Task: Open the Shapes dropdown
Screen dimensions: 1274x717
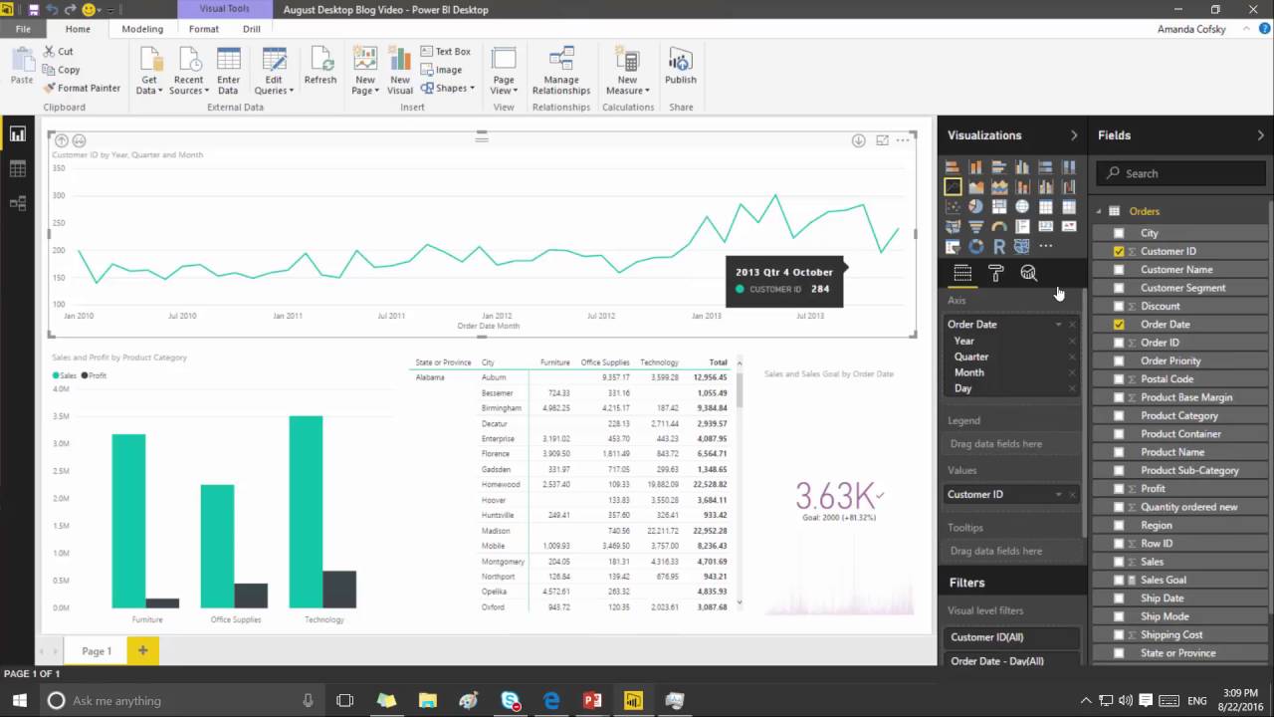Action: (447, 88)
